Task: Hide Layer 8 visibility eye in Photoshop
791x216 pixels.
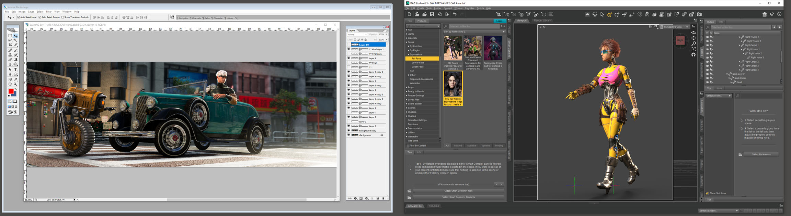Action: [348, 58]
